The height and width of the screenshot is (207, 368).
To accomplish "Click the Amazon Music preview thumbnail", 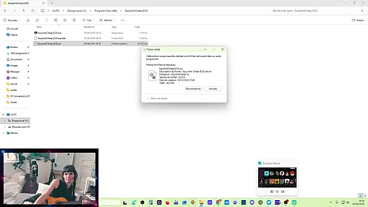I will tap(277, 178).
